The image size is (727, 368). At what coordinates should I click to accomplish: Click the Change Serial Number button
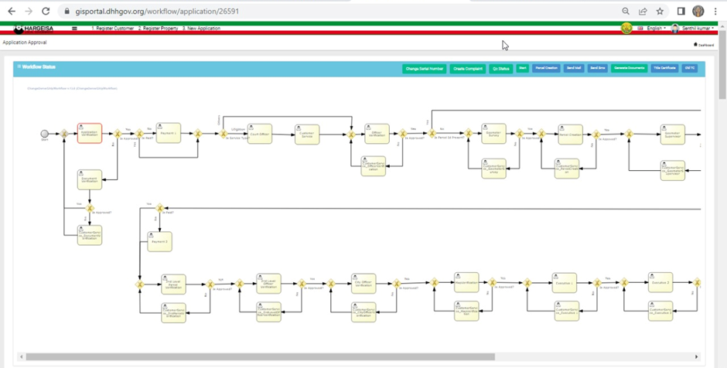tap(425, 69)
